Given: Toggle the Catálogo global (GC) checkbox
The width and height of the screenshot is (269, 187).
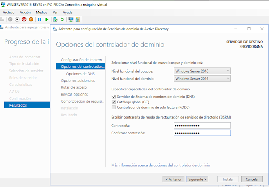Looking at the screenshot, I should click(114, 102).
